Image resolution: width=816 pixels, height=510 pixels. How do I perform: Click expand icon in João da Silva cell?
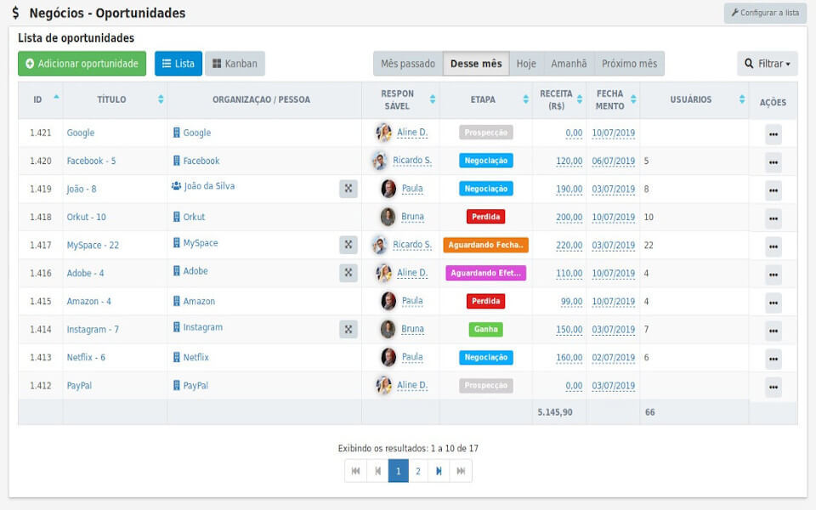(348, 189)
